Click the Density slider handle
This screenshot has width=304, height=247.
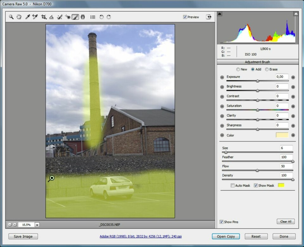point(293,180)
